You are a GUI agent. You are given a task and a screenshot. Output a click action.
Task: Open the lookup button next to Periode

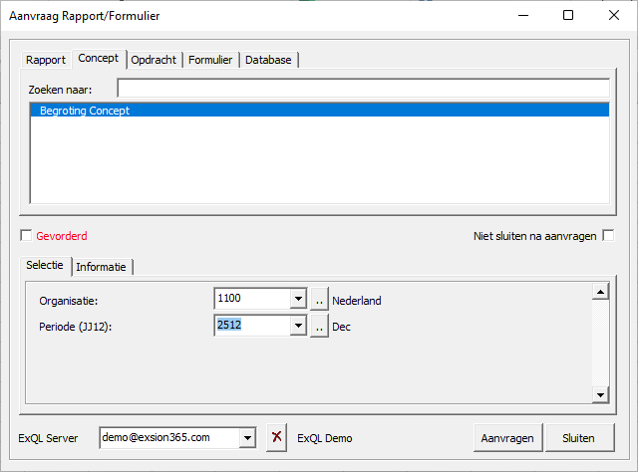coord(319,326)
